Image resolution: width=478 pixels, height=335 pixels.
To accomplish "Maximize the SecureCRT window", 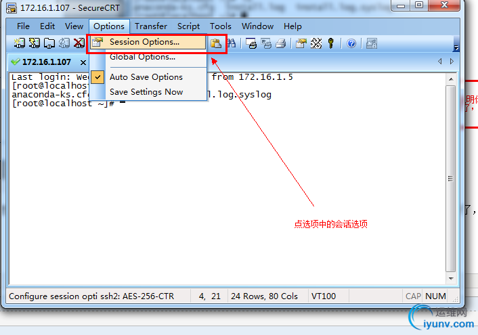I will tap(419, 5).
